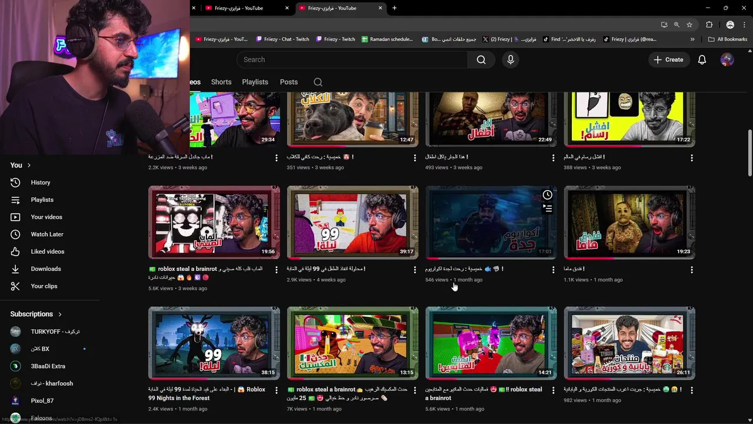Image resolution: width=753 pixels, height=424 pixels.
Task: Open the Chrome three-dot menu
Action: pyautogui.click(x=744, y=25)
